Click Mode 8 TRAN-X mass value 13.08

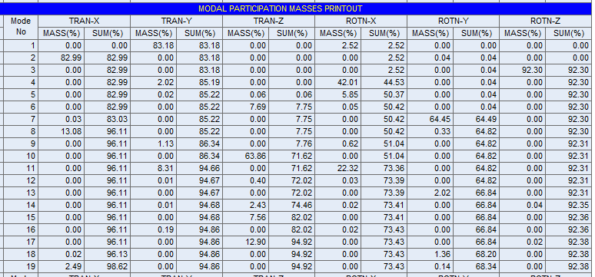[x=61, y=131]
